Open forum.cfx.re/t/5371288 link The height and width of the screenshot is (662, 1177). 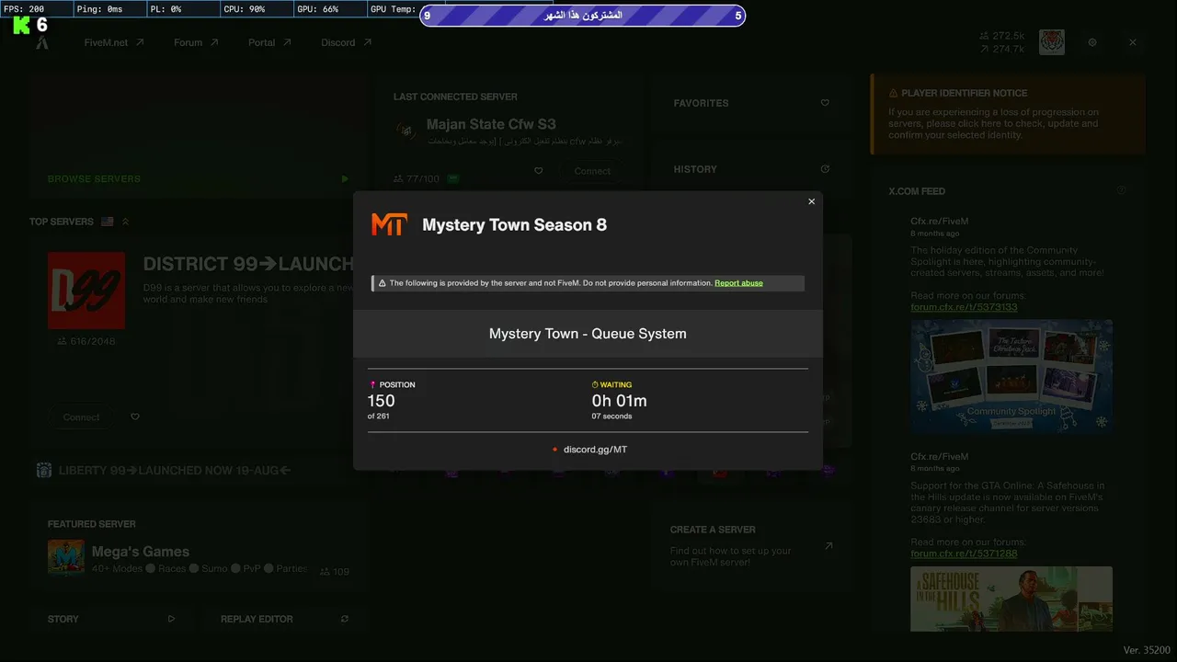click(x=964, y=554)
